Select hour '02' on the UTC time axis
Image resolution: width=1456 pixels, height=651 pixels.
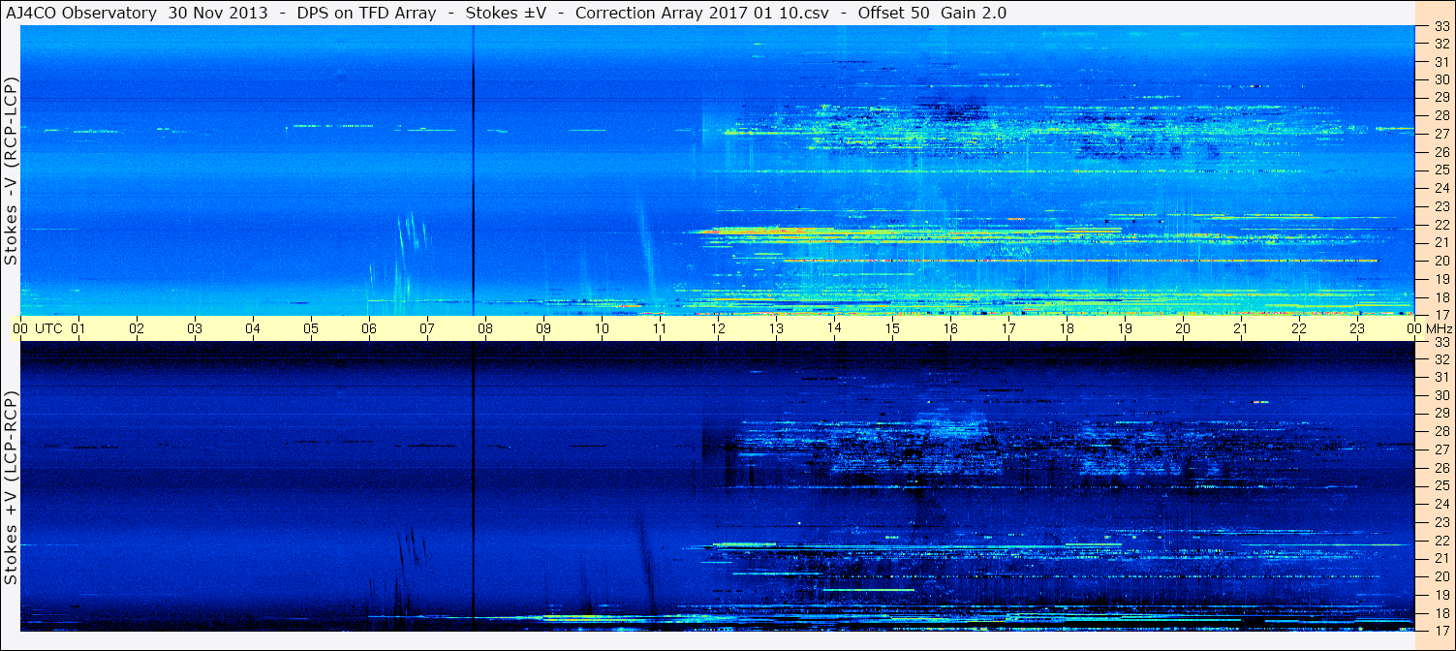click(137, 329)
